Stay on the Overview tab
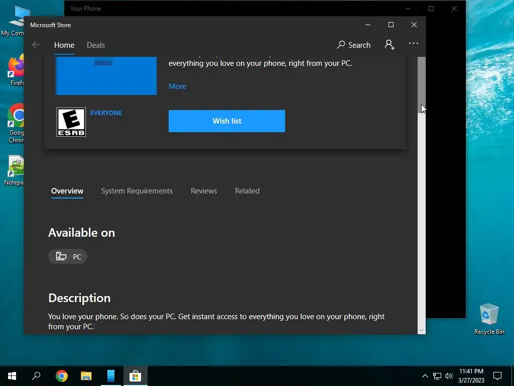 (x=67, y=191)
